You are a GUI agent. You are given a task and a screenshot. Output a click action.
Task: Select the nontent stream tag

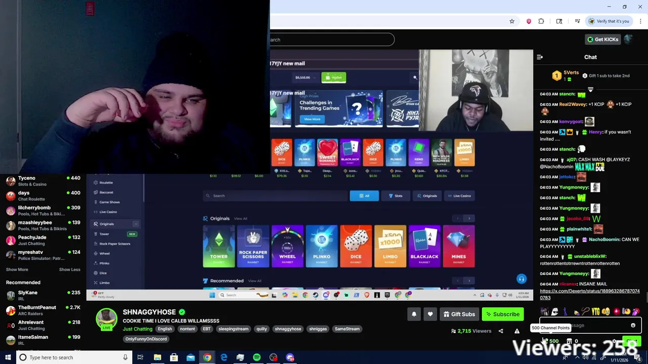click(x=187, y=329)
